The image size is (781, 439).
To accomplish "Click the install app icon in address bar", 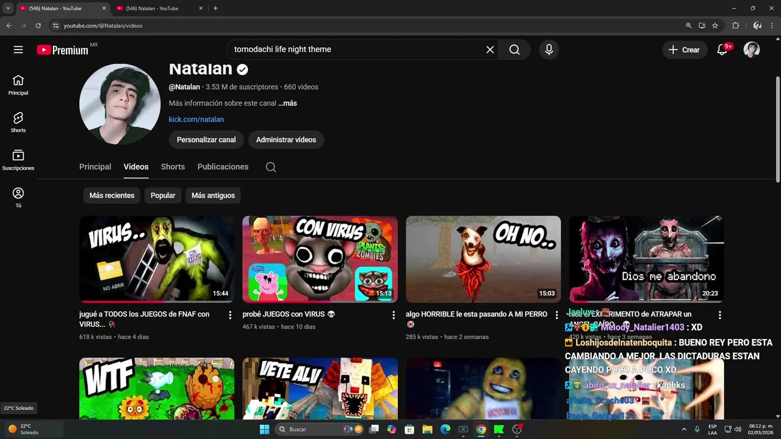I will click(x=702, y=26).
